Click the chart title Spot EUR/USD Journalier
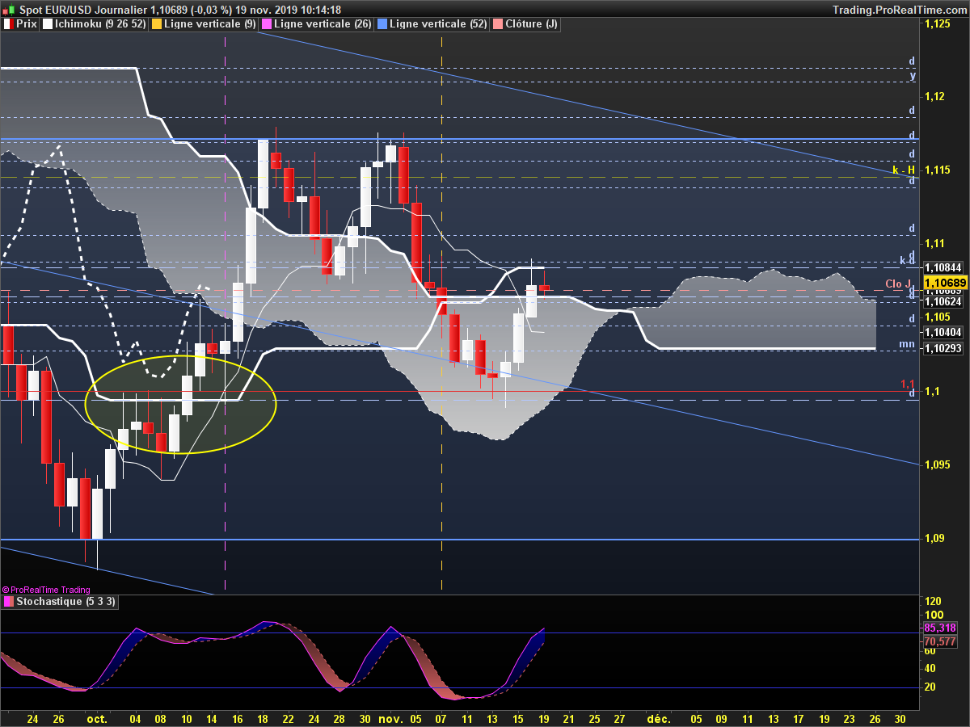This screenshot has width=970, height=727. click(84, 10)
